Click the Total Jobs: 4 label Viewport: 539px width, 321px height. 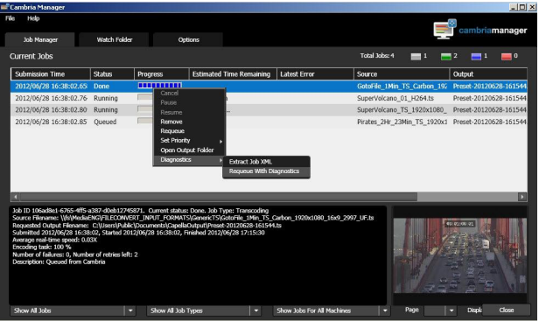[377, 56]
